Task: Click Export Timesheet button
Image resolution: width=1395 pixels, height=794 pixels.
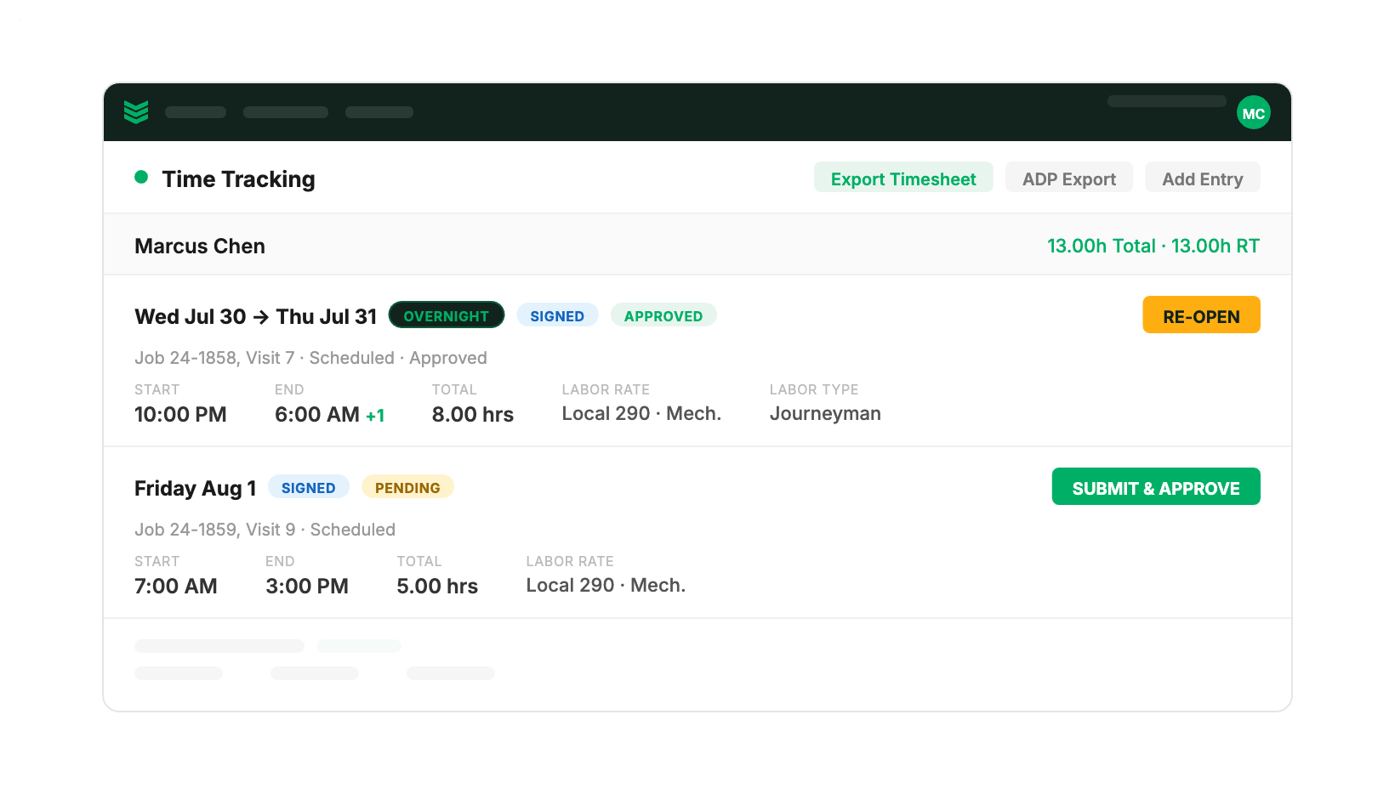Action: pyautogui.click(x=903, y=178)
